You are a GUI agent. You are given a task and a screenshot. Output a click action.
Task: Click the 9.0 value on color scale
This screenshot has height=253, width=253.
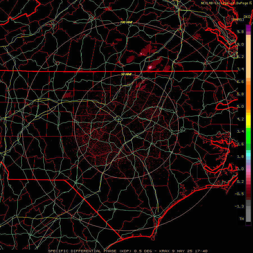[x=240, y=44]
